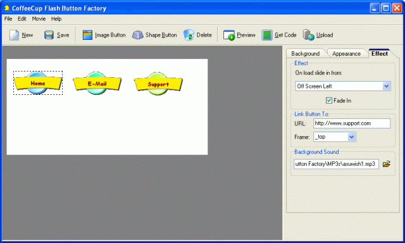The height and width of the screenshot is (243, 405).
Task: Select the Support button on canvas
Action: coord(158,84)
